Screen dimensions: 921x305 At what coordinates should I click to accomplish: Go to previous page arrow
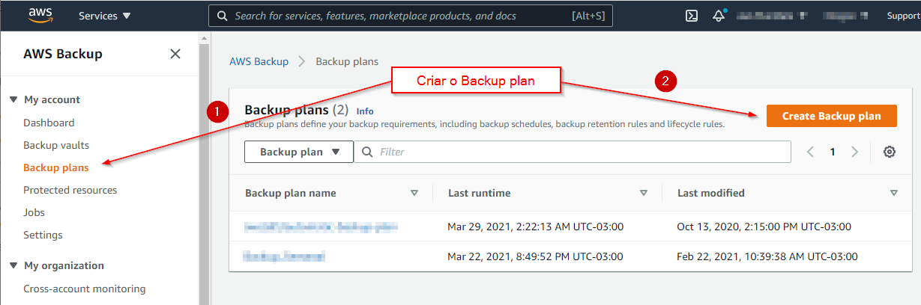tap(810, 152)
